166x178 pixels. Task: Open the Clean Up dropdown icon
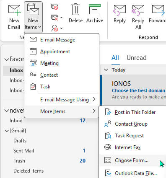[57, 18]
